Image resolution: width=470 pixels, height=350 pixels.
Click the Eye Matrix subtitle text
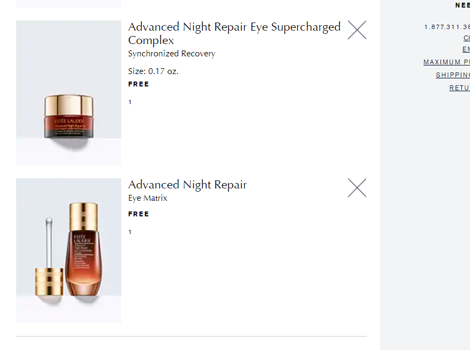point(148,198)
